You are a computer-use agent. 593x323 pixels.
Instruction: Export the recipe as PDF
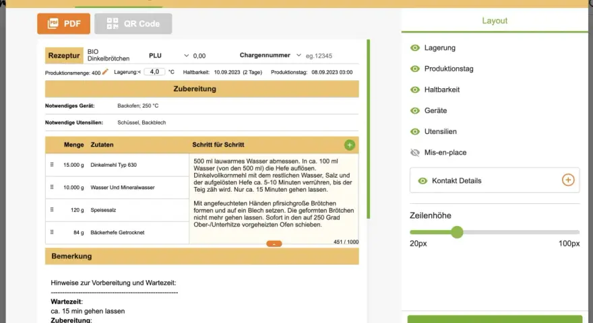(63, 24)
